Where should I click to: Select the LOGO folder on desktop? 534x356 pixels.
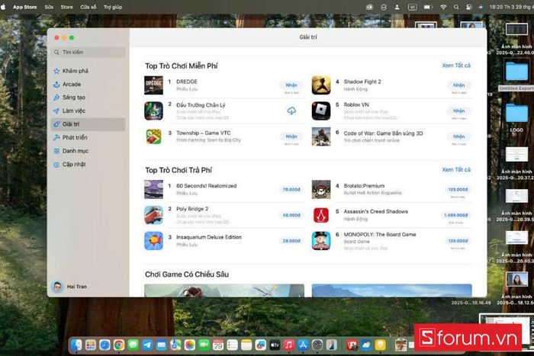click(516, 117)
